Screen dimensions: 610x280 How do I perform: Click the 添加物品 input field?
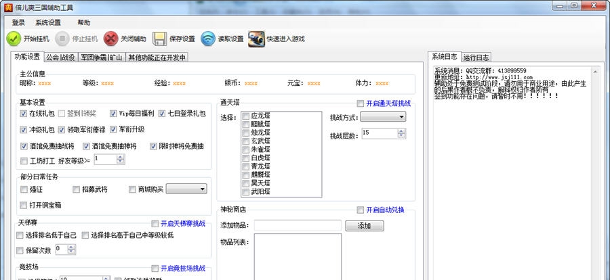pyautogui.click(x=298, y=225)
